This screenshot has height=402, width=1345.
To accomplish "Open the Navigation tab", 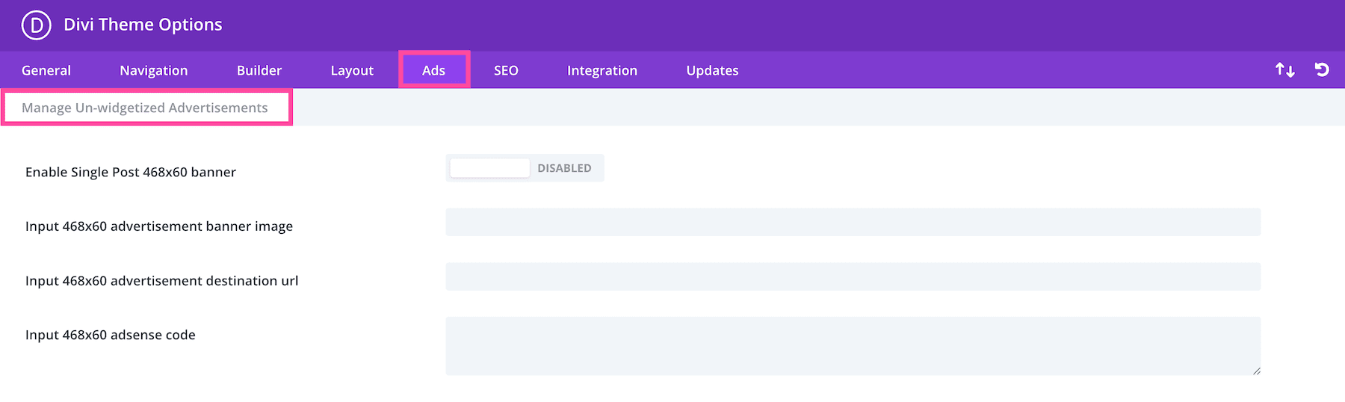I will click(x=154, y=70).
